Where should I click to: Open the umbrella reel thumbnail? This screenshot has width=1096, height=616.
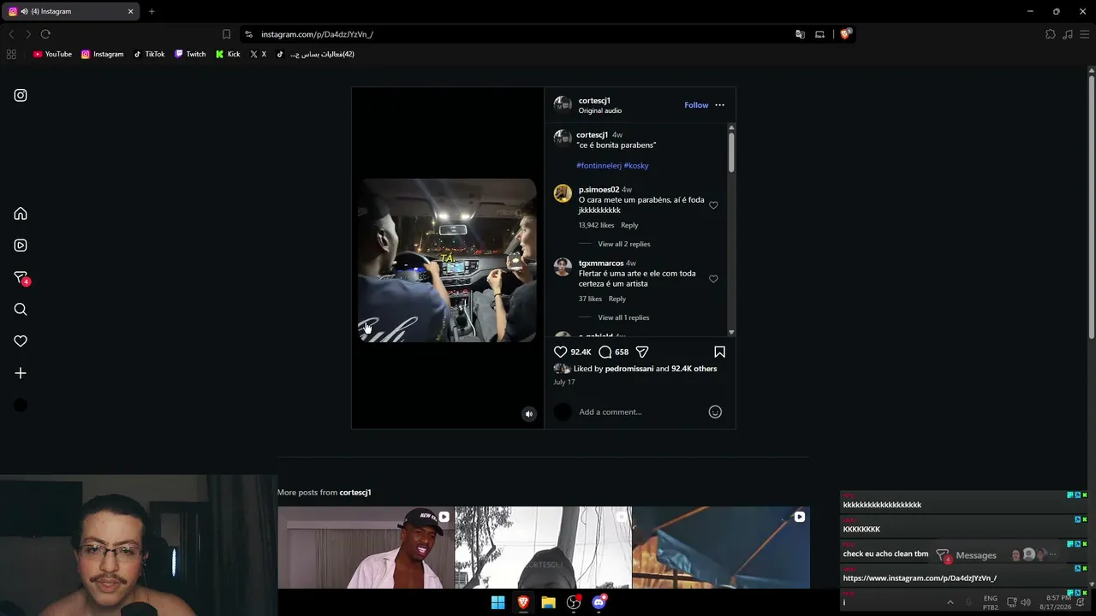coord(721,548)
